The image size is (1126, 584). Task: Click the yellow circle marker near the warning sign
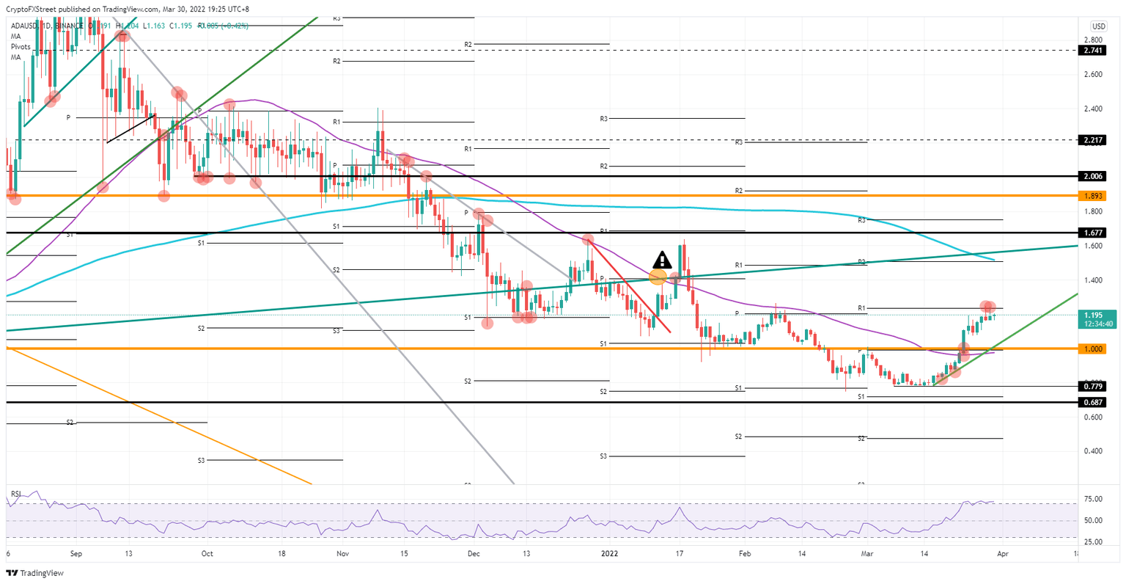(x=658, y=277)
